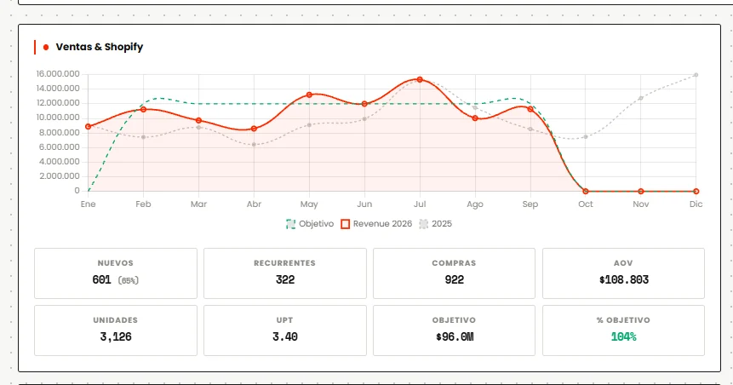Screen dimensions: 733x385
Task: Click the Abr x-axis label
Action: (x=254, y=204)
